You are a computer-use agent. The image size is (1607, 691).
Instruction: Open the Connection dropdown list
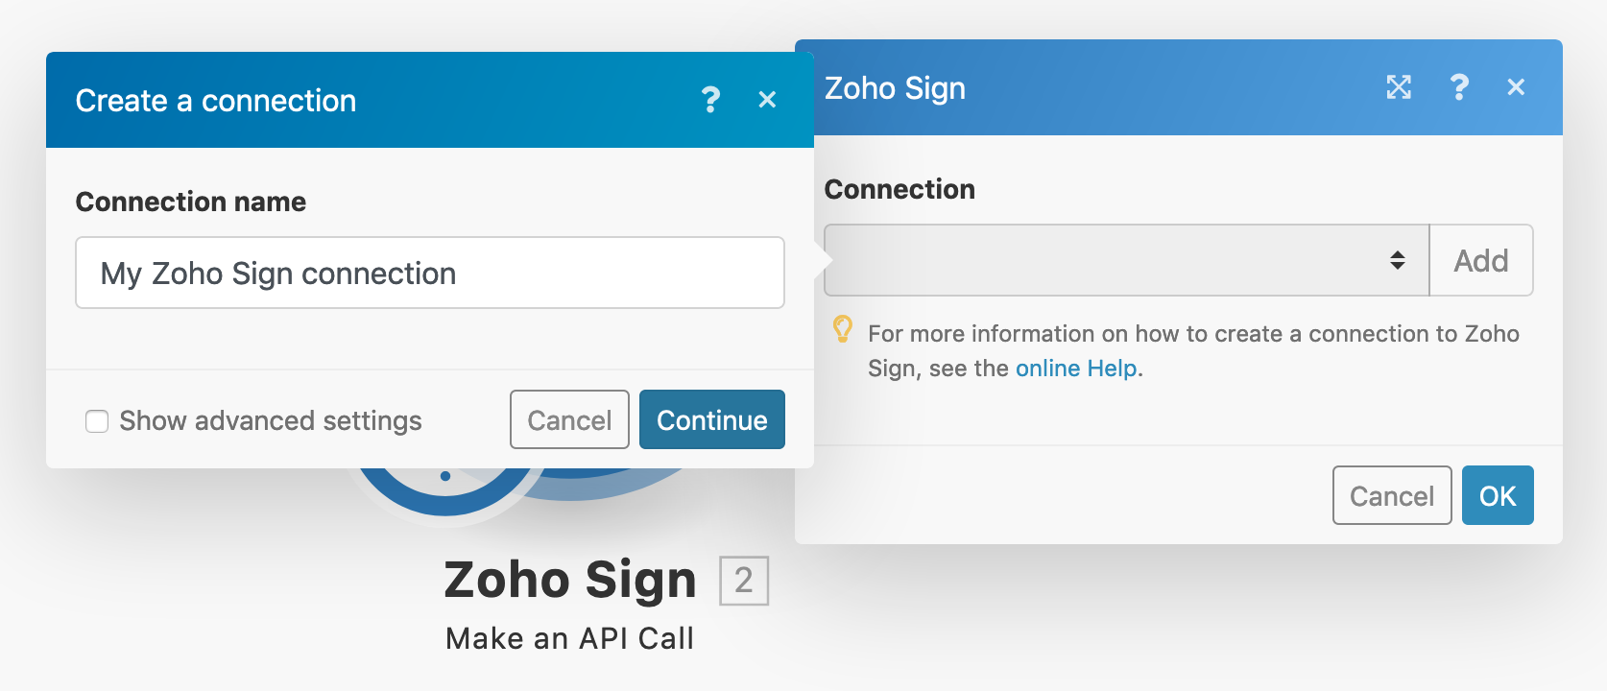(x=1127, y=260)
